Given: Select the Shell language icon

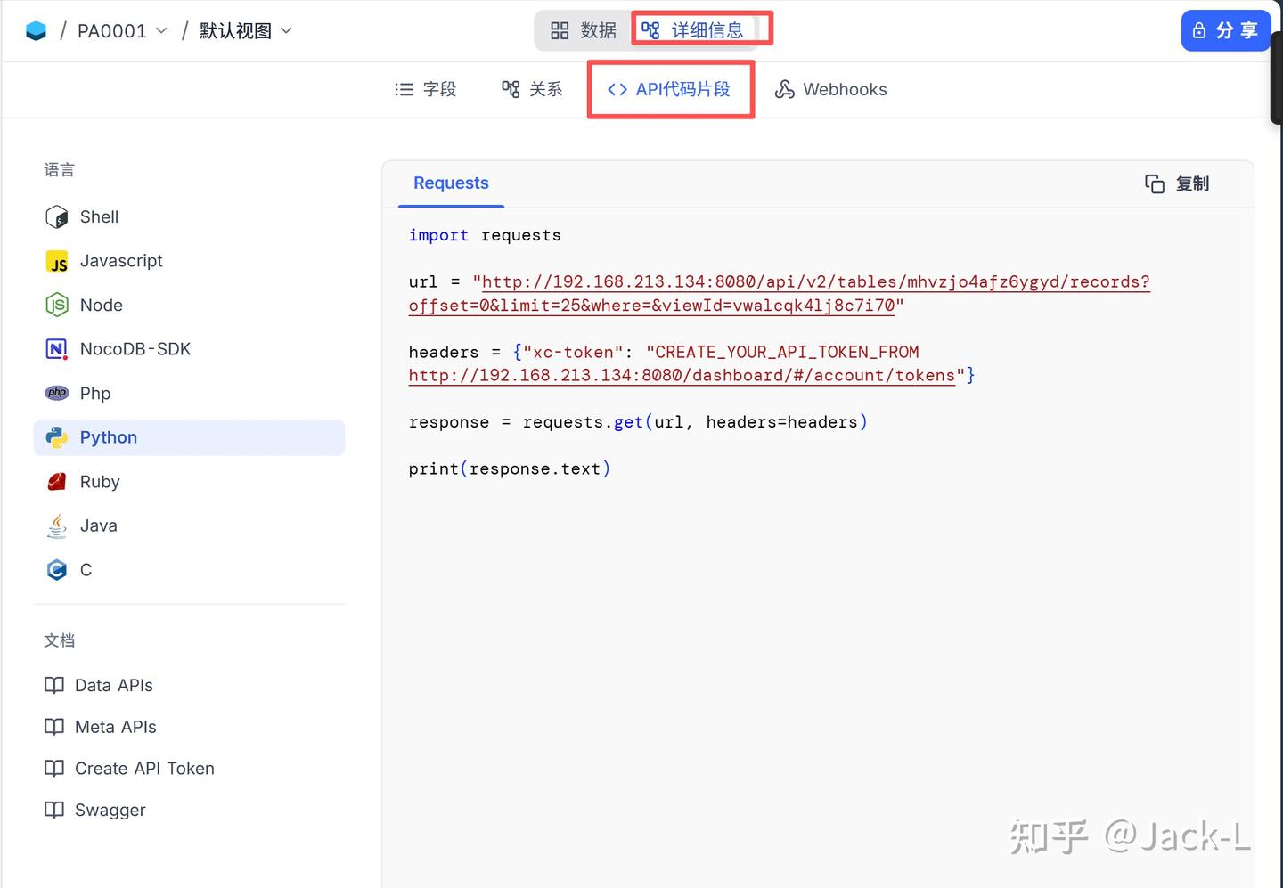Looking at the screenshot, I should (56, 217).
